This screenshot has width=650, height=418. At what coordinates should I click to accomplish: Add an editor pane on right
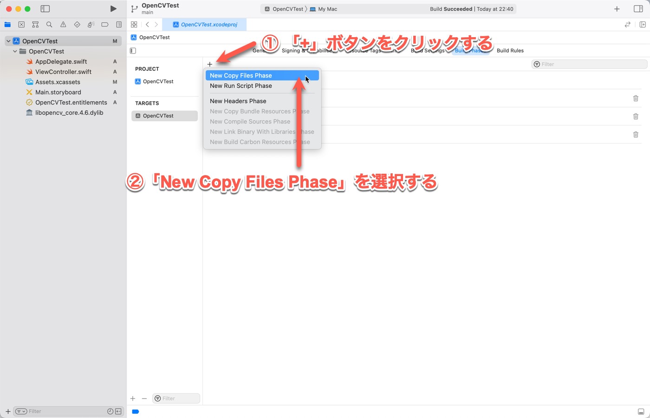[x=643, y=25]
